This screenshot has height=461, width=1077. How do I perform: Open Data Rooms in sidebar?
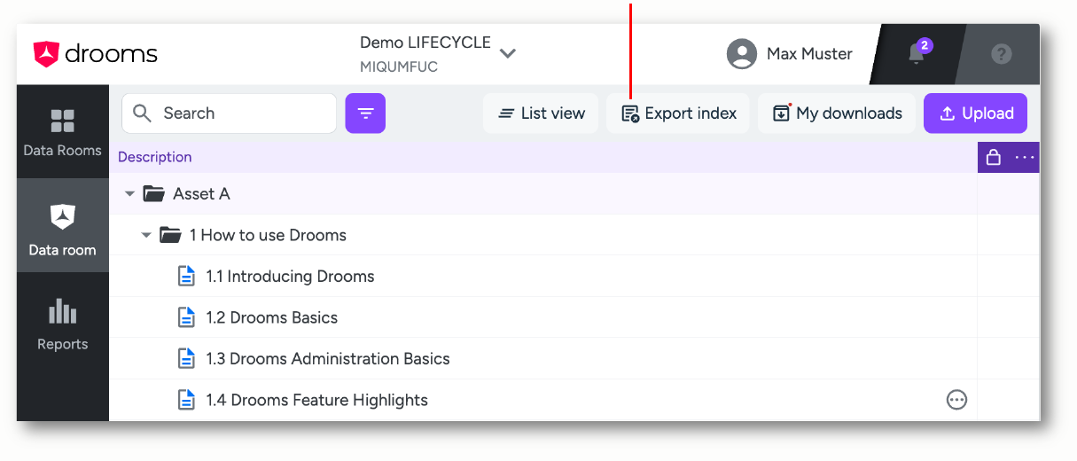pos(62,132)
